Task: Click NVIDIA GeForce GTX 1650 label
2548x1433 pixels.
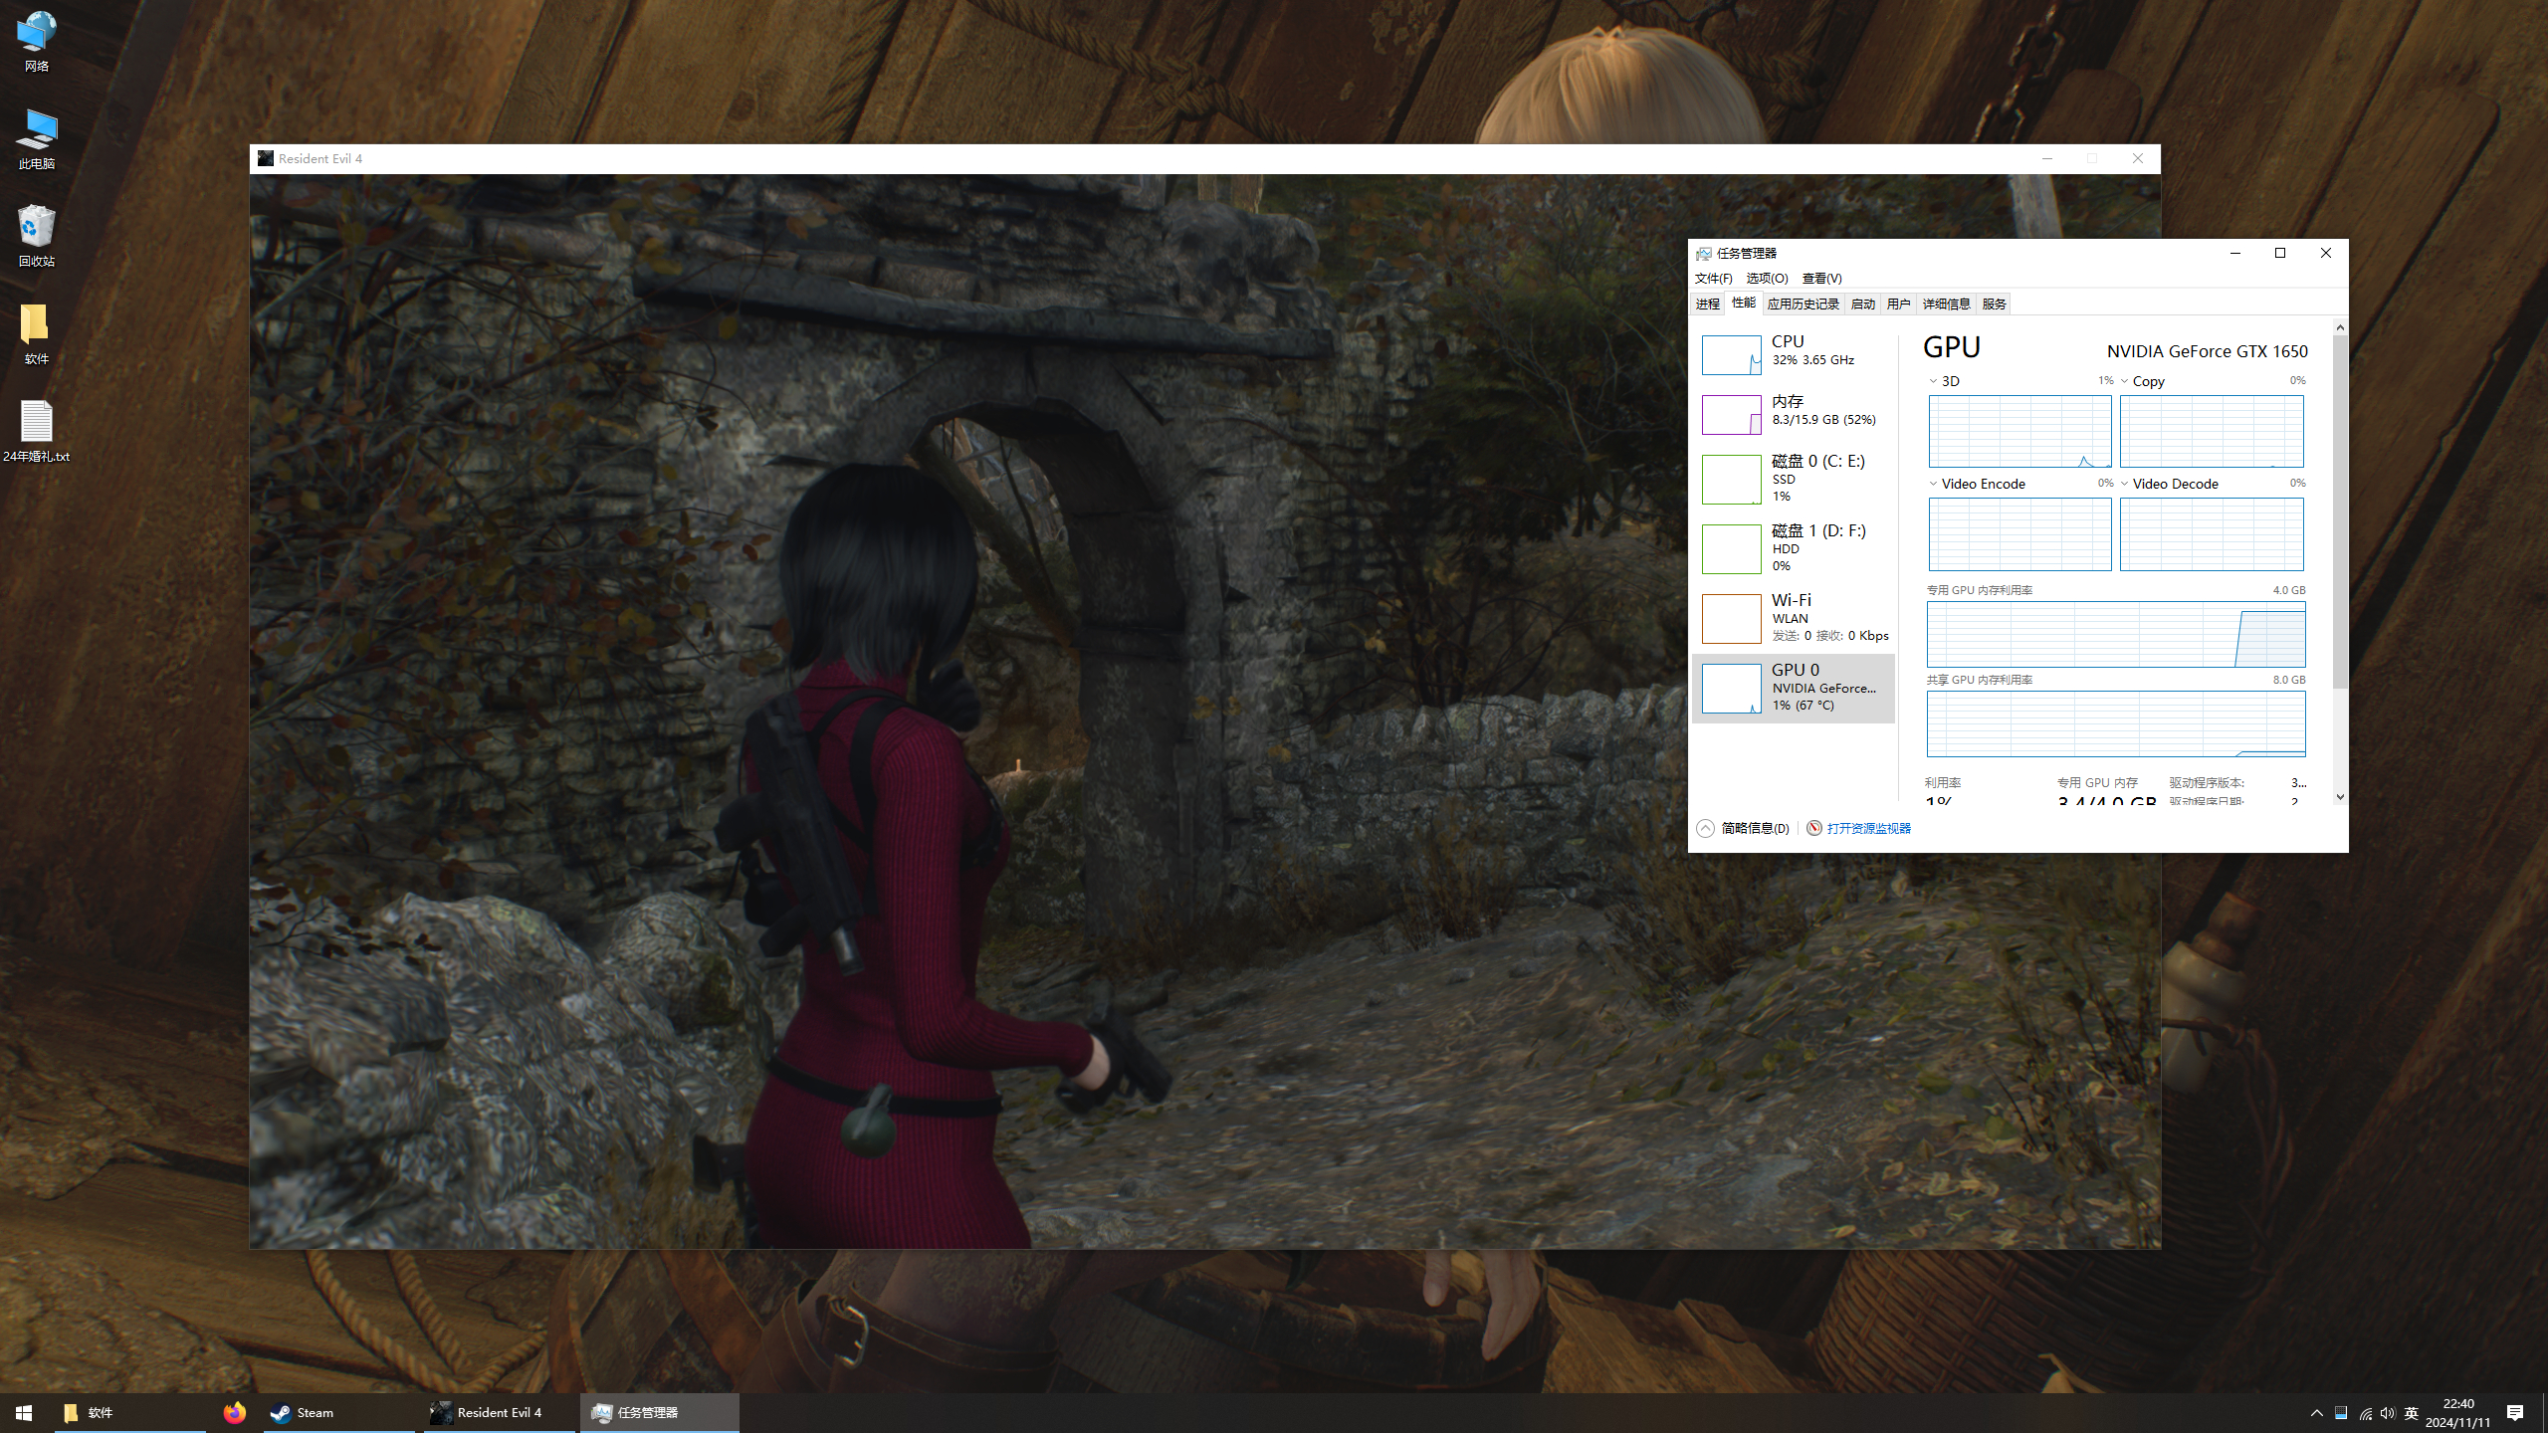Action: click(2207, 351)
